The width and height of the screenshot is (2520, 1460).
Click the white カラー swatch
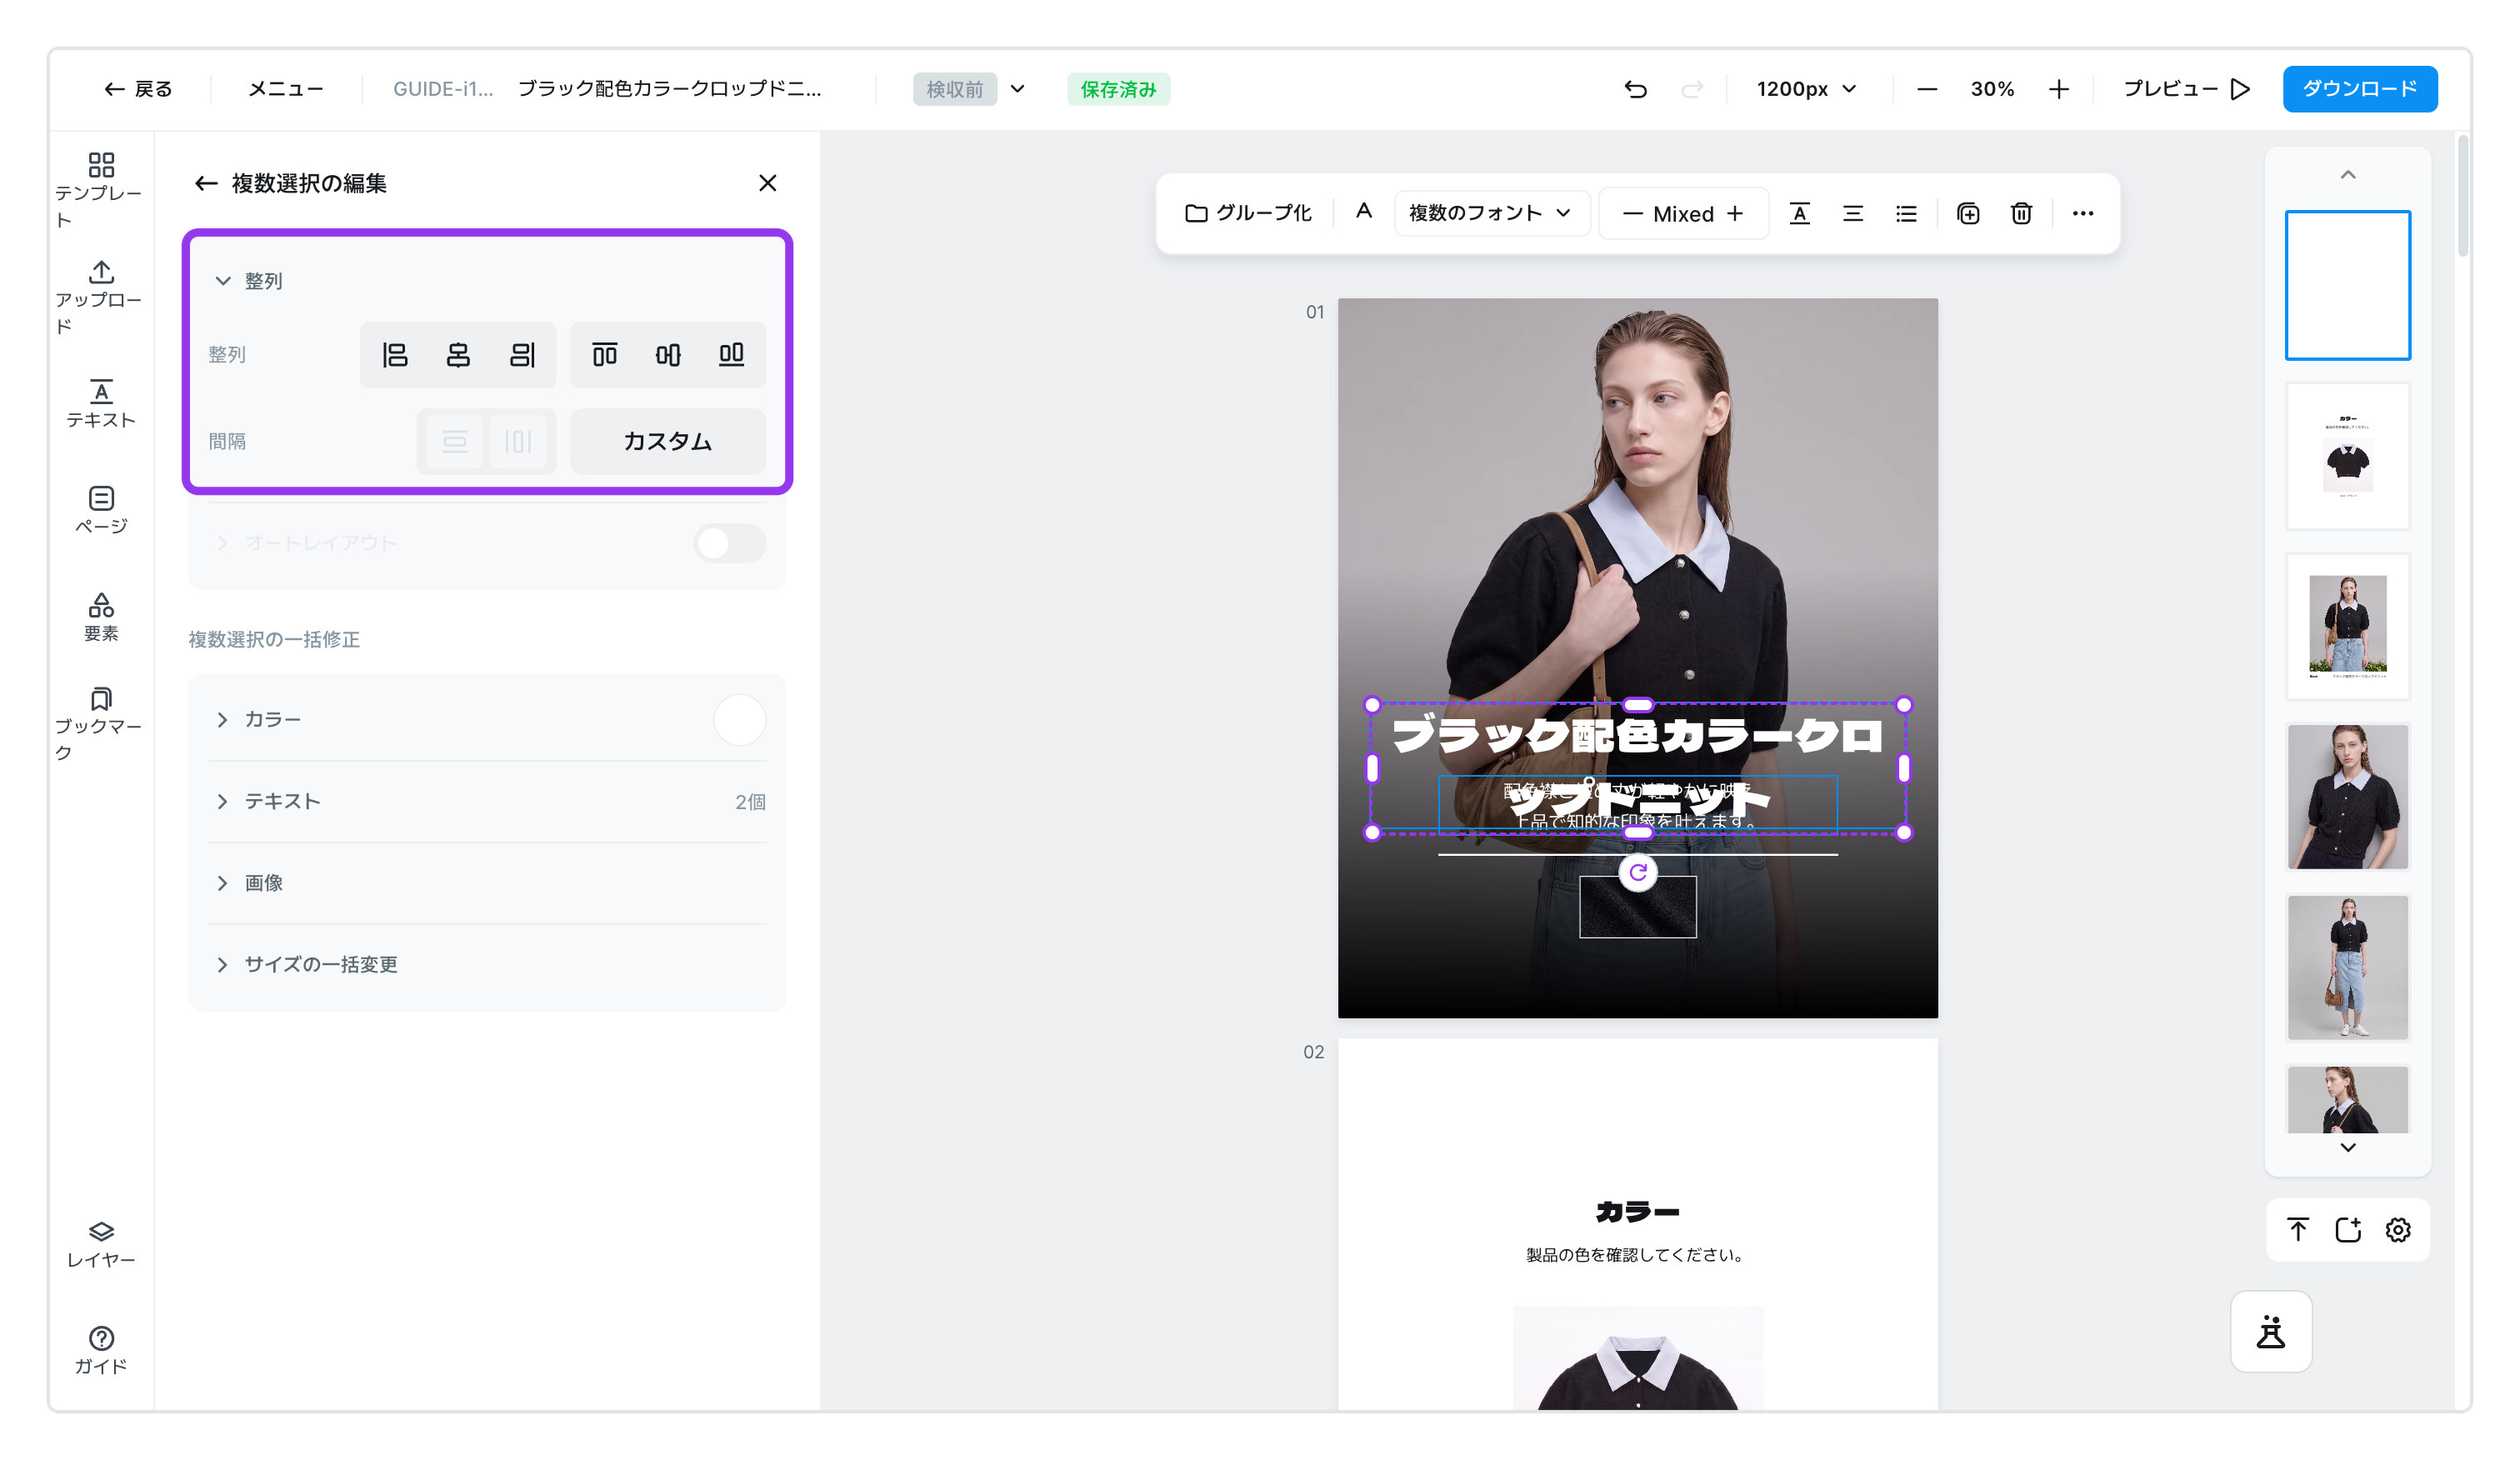[x=739, y=720]
